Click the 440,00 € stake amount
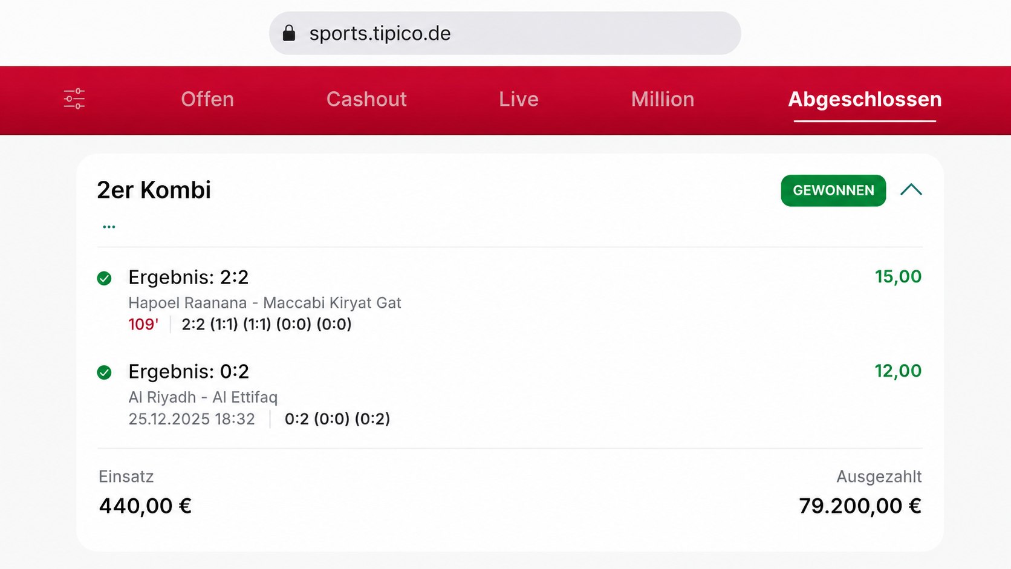Screen dimensions: 1011x569 [145, 506]
